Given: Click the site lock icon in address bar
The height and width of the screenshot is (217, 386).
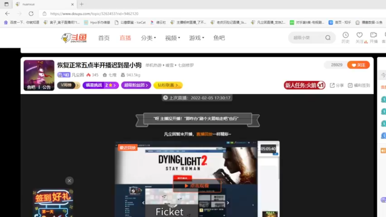Looking at the screenshot, I should pos(44,14).
